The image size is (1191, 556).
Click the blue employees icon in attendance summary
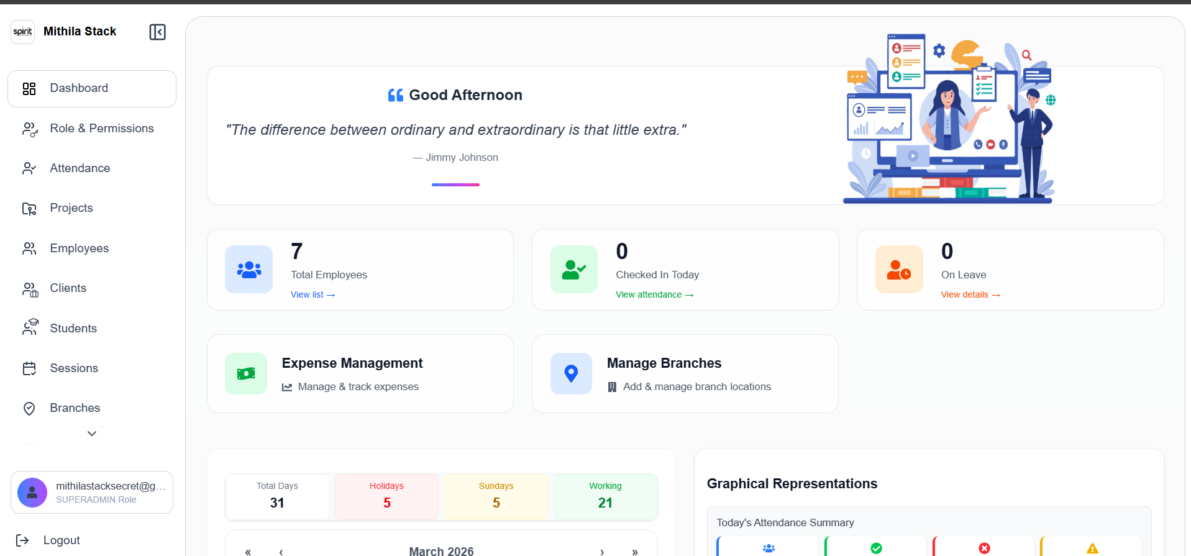(769, 549)
